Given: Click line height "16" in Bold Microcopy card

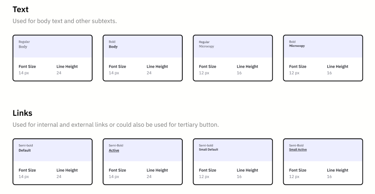Looking at the screenshot, I should tap(329, 73).
